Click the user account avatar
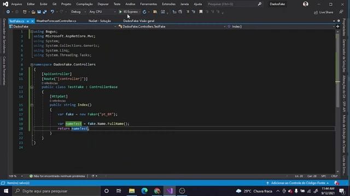 [306, 4]
